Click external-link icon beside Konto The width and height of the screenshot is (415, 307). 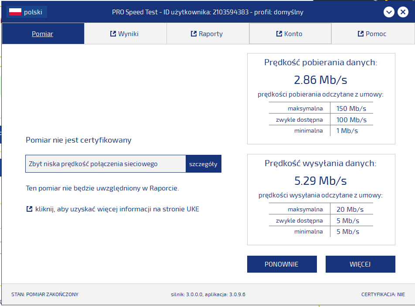tap(279, 33)
